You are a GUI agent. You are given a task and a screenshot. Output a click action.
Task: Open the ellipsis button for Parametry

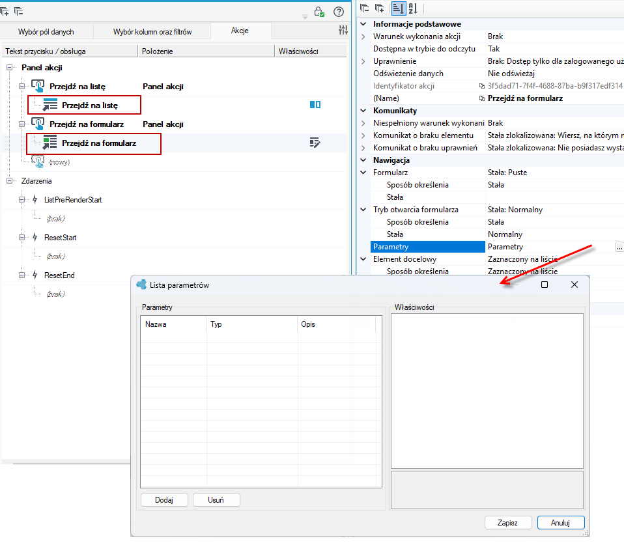coord(619,247)
